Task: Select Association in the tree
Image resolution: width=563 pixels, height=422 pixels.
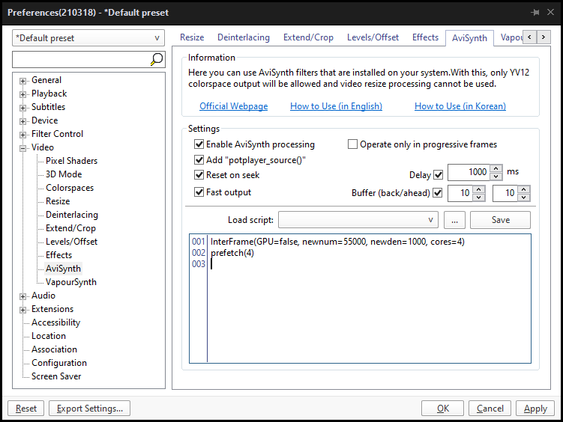Action: tap(54, 349)
